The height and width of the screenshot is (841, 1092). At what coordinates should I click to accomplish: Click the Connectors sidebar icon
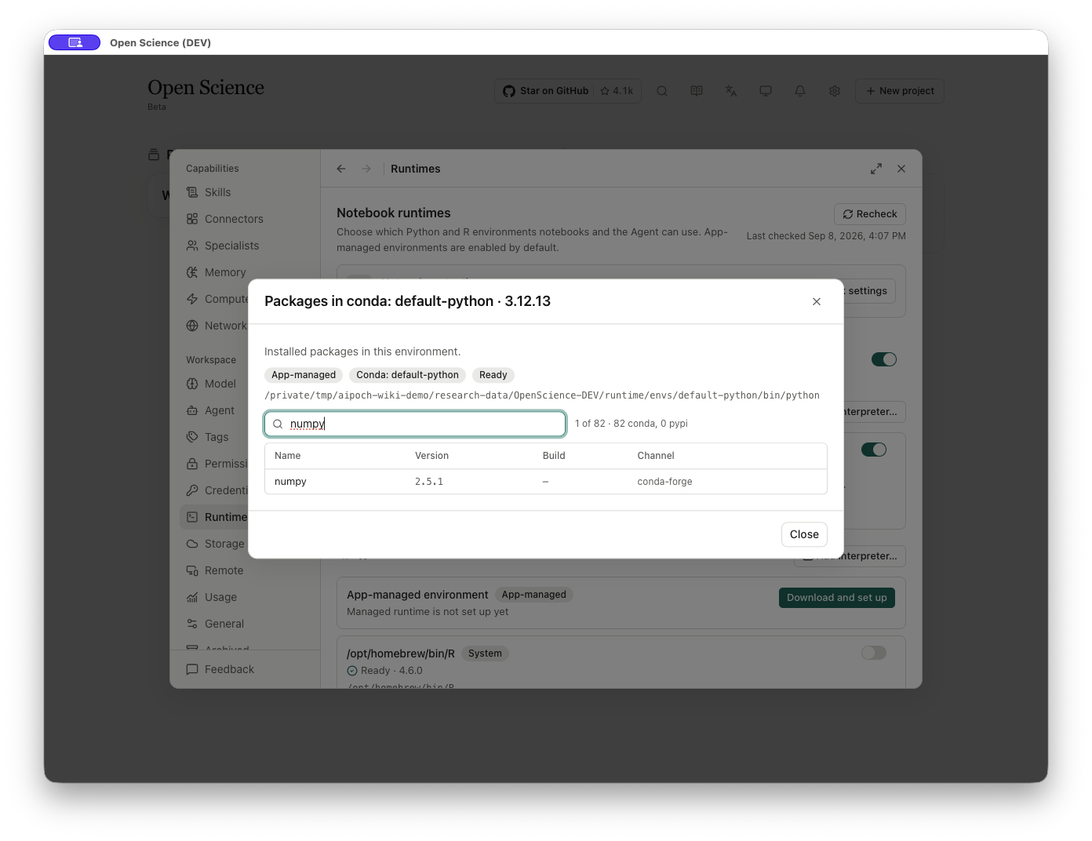(192, 219)
